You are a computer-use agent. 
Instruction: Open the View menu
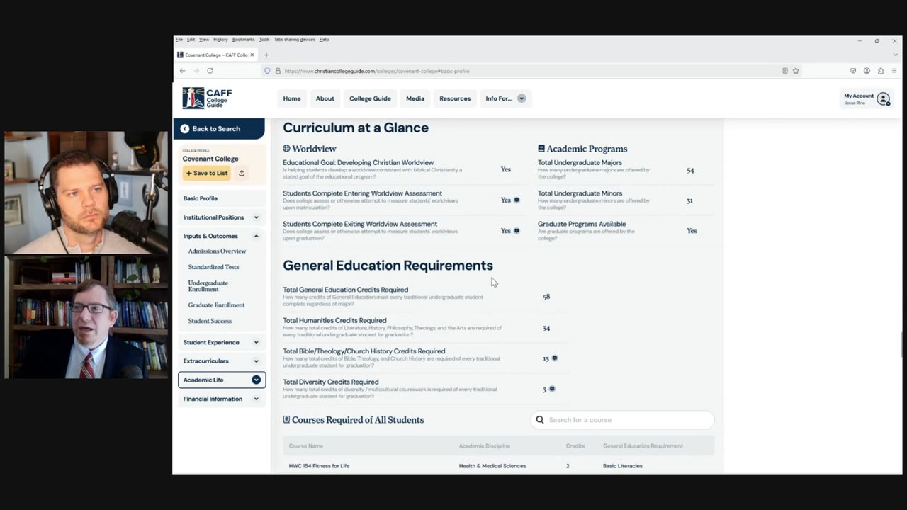point(204,40)
